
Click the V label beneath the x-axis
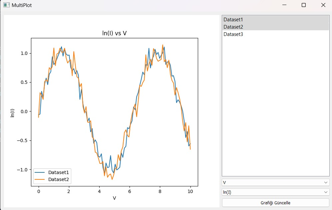(115, 198)
